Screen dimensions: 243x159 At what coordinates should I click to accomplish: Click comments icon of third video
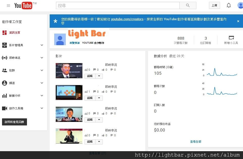click(x=94, y=113)
